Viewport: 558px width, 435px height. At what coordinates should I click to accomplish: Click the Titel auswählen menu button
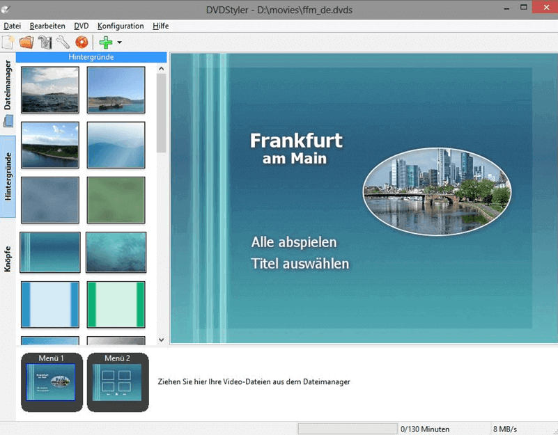(300, 264)
